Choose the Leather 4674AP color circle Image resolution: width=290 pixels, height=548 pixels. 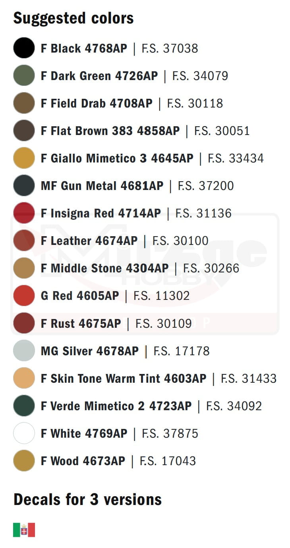(24, 241)
